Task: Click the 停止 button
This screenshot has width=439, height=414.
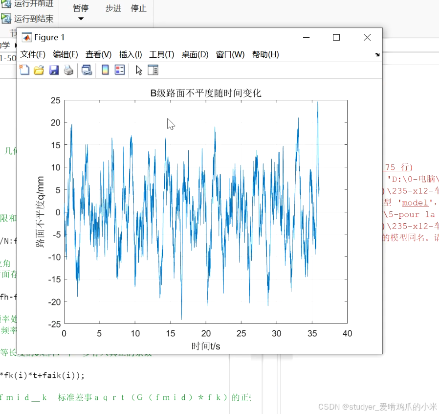Action: [x=138, y=8]
